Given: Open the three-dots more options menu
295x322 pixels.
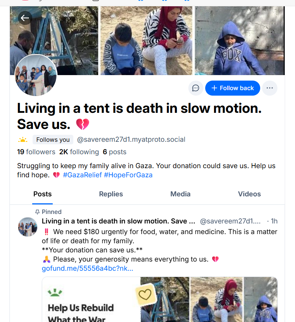Looking at the screenshot, I should click(270, 88).
